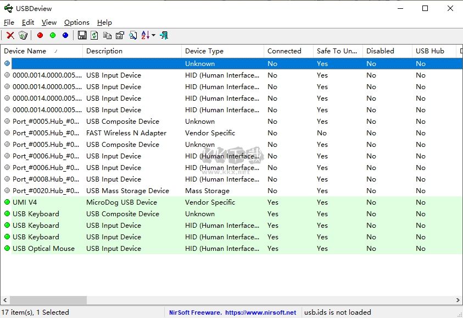
Task: Click the copy selected items icon
Action: pos(107,35)
